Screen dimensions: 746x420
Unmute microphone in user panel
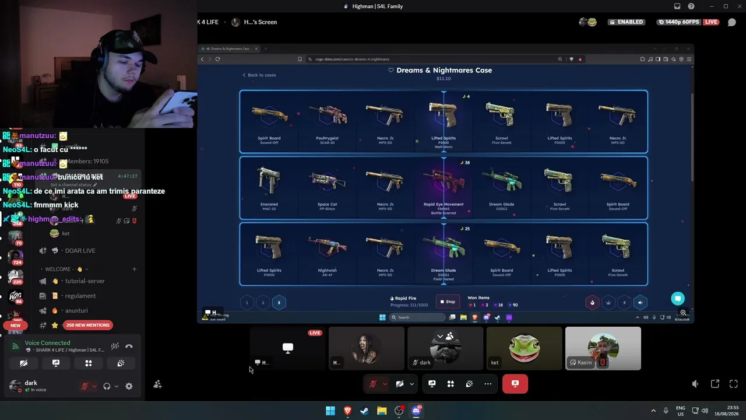tap(85, 386)
